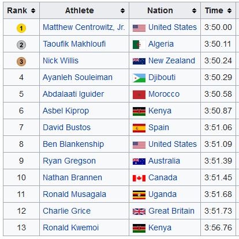Open the Australia nation link
The width and height of the screenshot is (239, 239).
pos(164,161)
